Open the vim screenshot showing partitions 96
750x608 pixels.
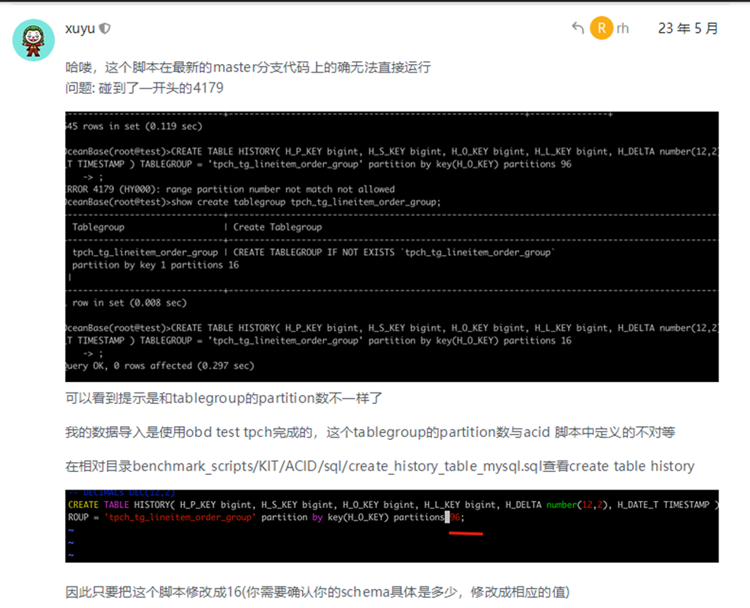pos(391,526)
